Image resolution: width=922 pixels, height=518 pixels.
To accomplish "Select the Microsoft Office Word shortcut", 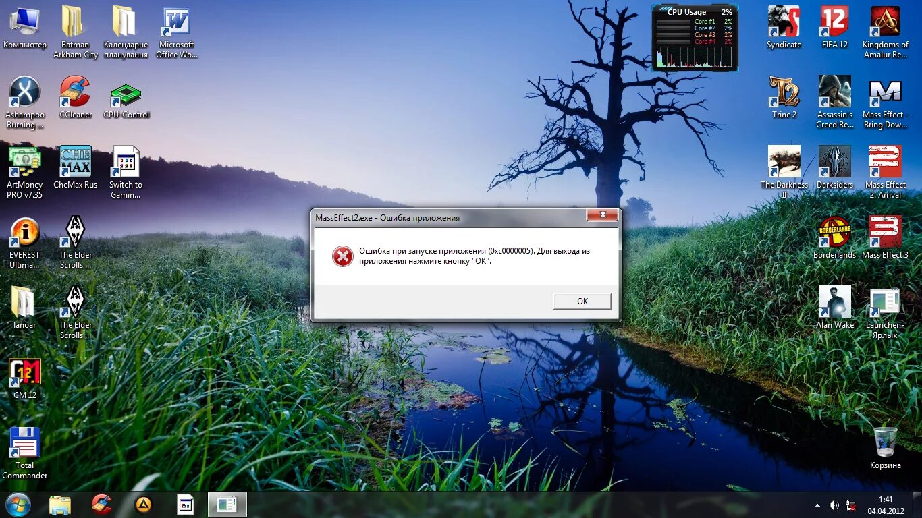I will point(177,32).
